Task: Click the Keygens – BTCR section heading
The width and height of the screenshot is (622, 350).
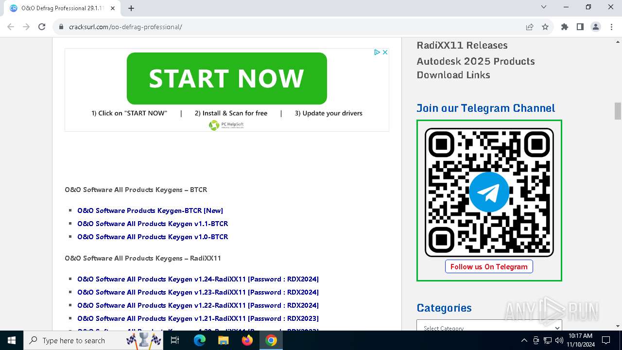Action: (136, 190)
